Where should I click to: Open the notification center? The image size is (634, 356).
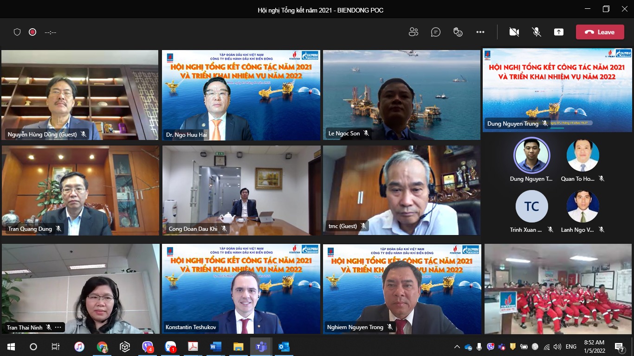click(x=620, y=346)
